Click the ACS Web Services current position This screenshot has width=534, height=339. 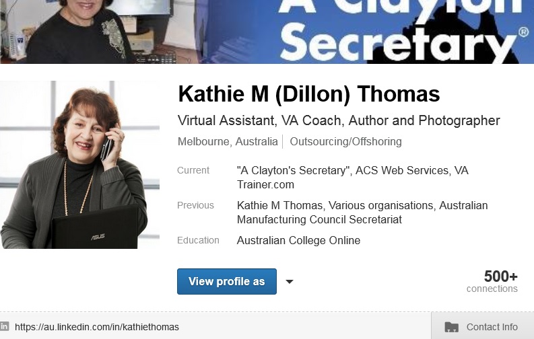(x=402, y=170)
